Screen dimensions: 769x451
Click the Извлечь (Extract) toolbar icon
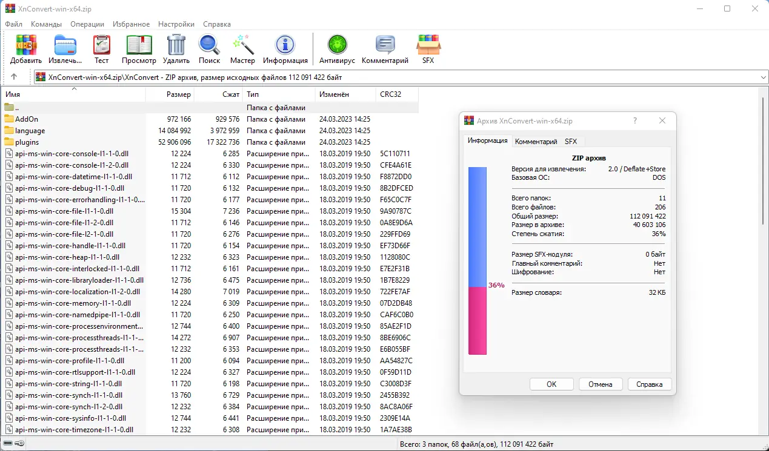click(65, 45)
